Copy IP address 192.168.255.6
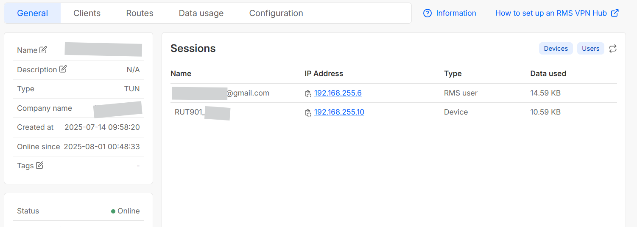 [x=308, y=93]
